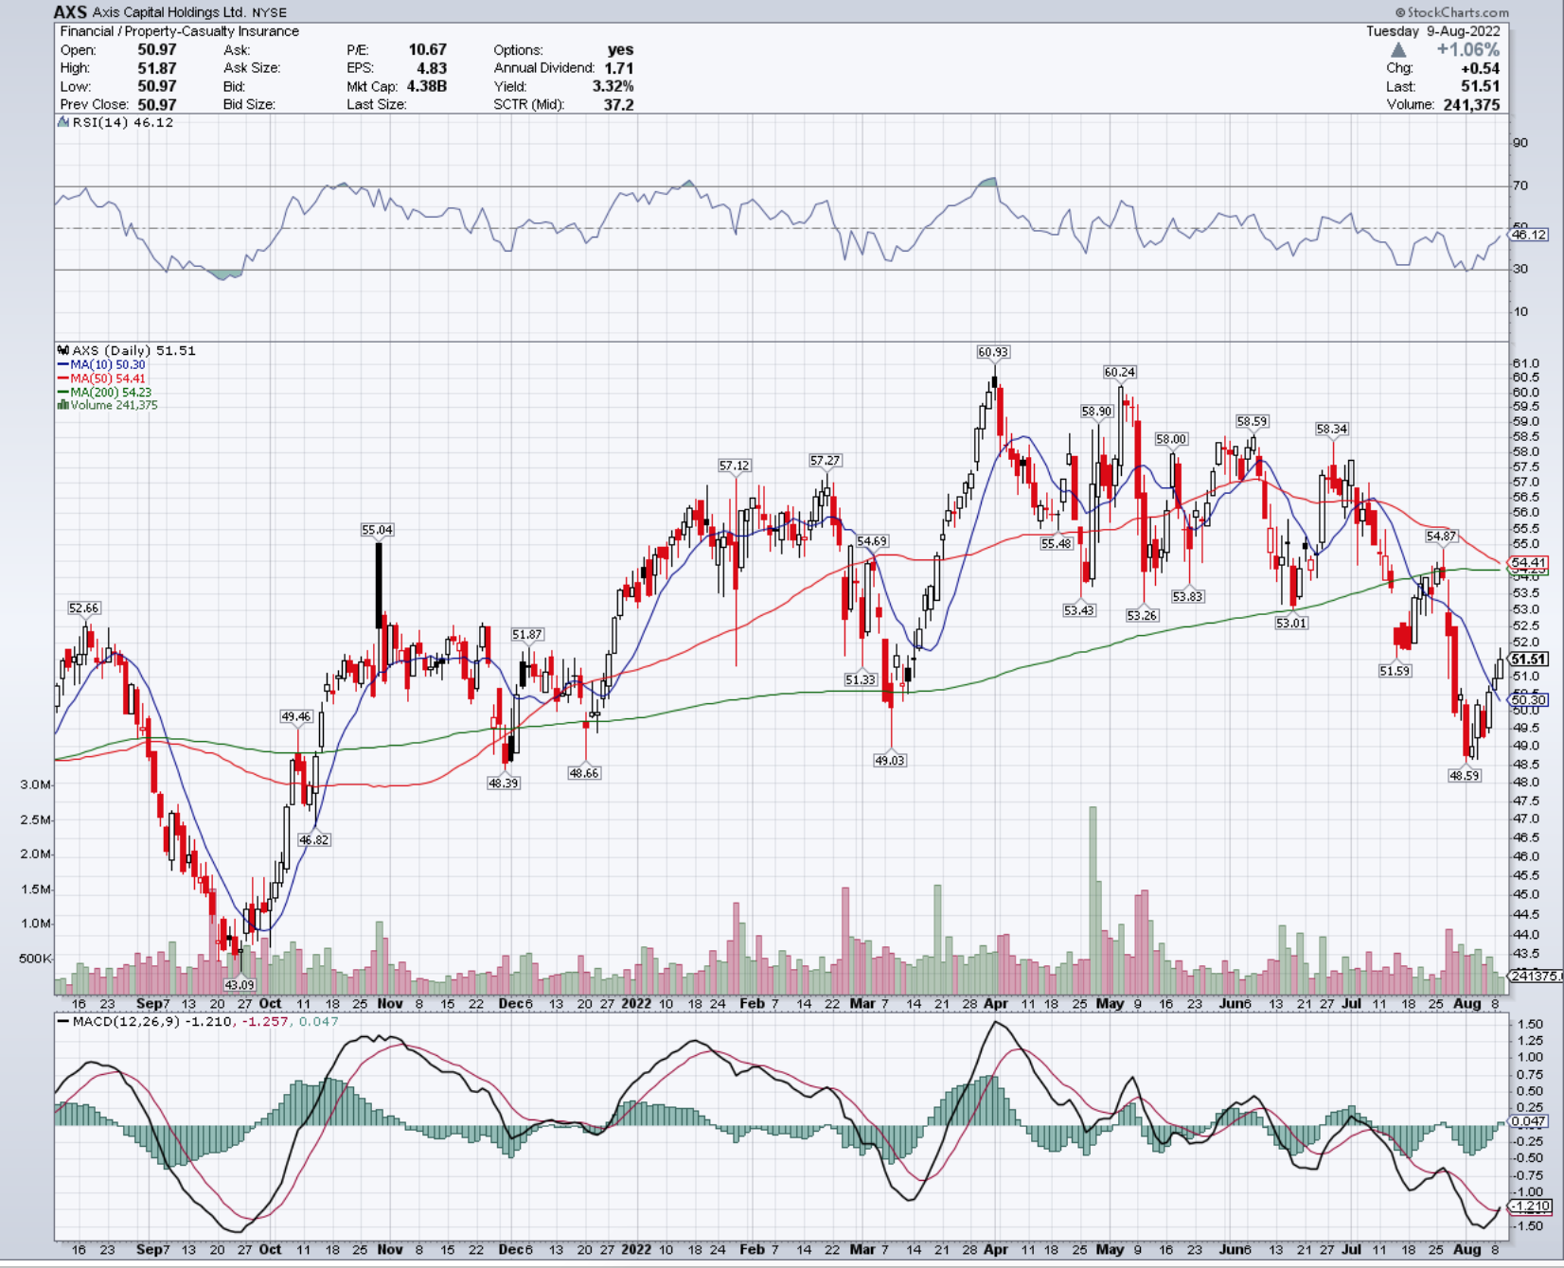Click the Chg value +0.54

coord(1480,68)
